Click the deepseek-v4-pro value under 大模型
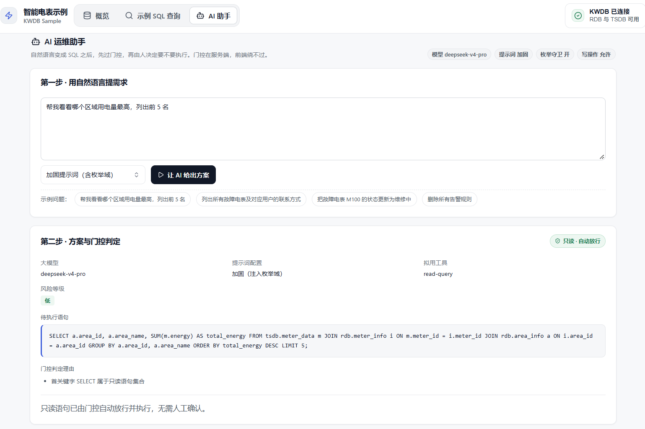Viewport: 645px width, 429px height. [63, 274]
